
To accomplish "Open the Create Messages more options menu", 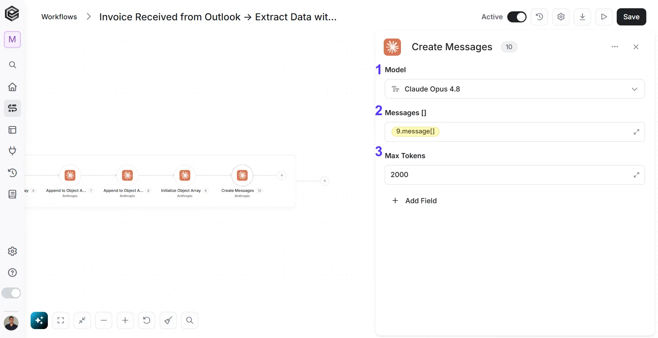I will 615,47.
